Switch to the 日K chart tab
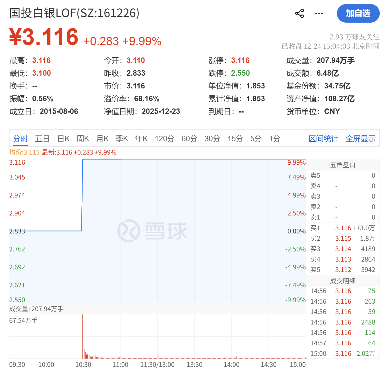The image size is (387, 368). click(63, 139)
